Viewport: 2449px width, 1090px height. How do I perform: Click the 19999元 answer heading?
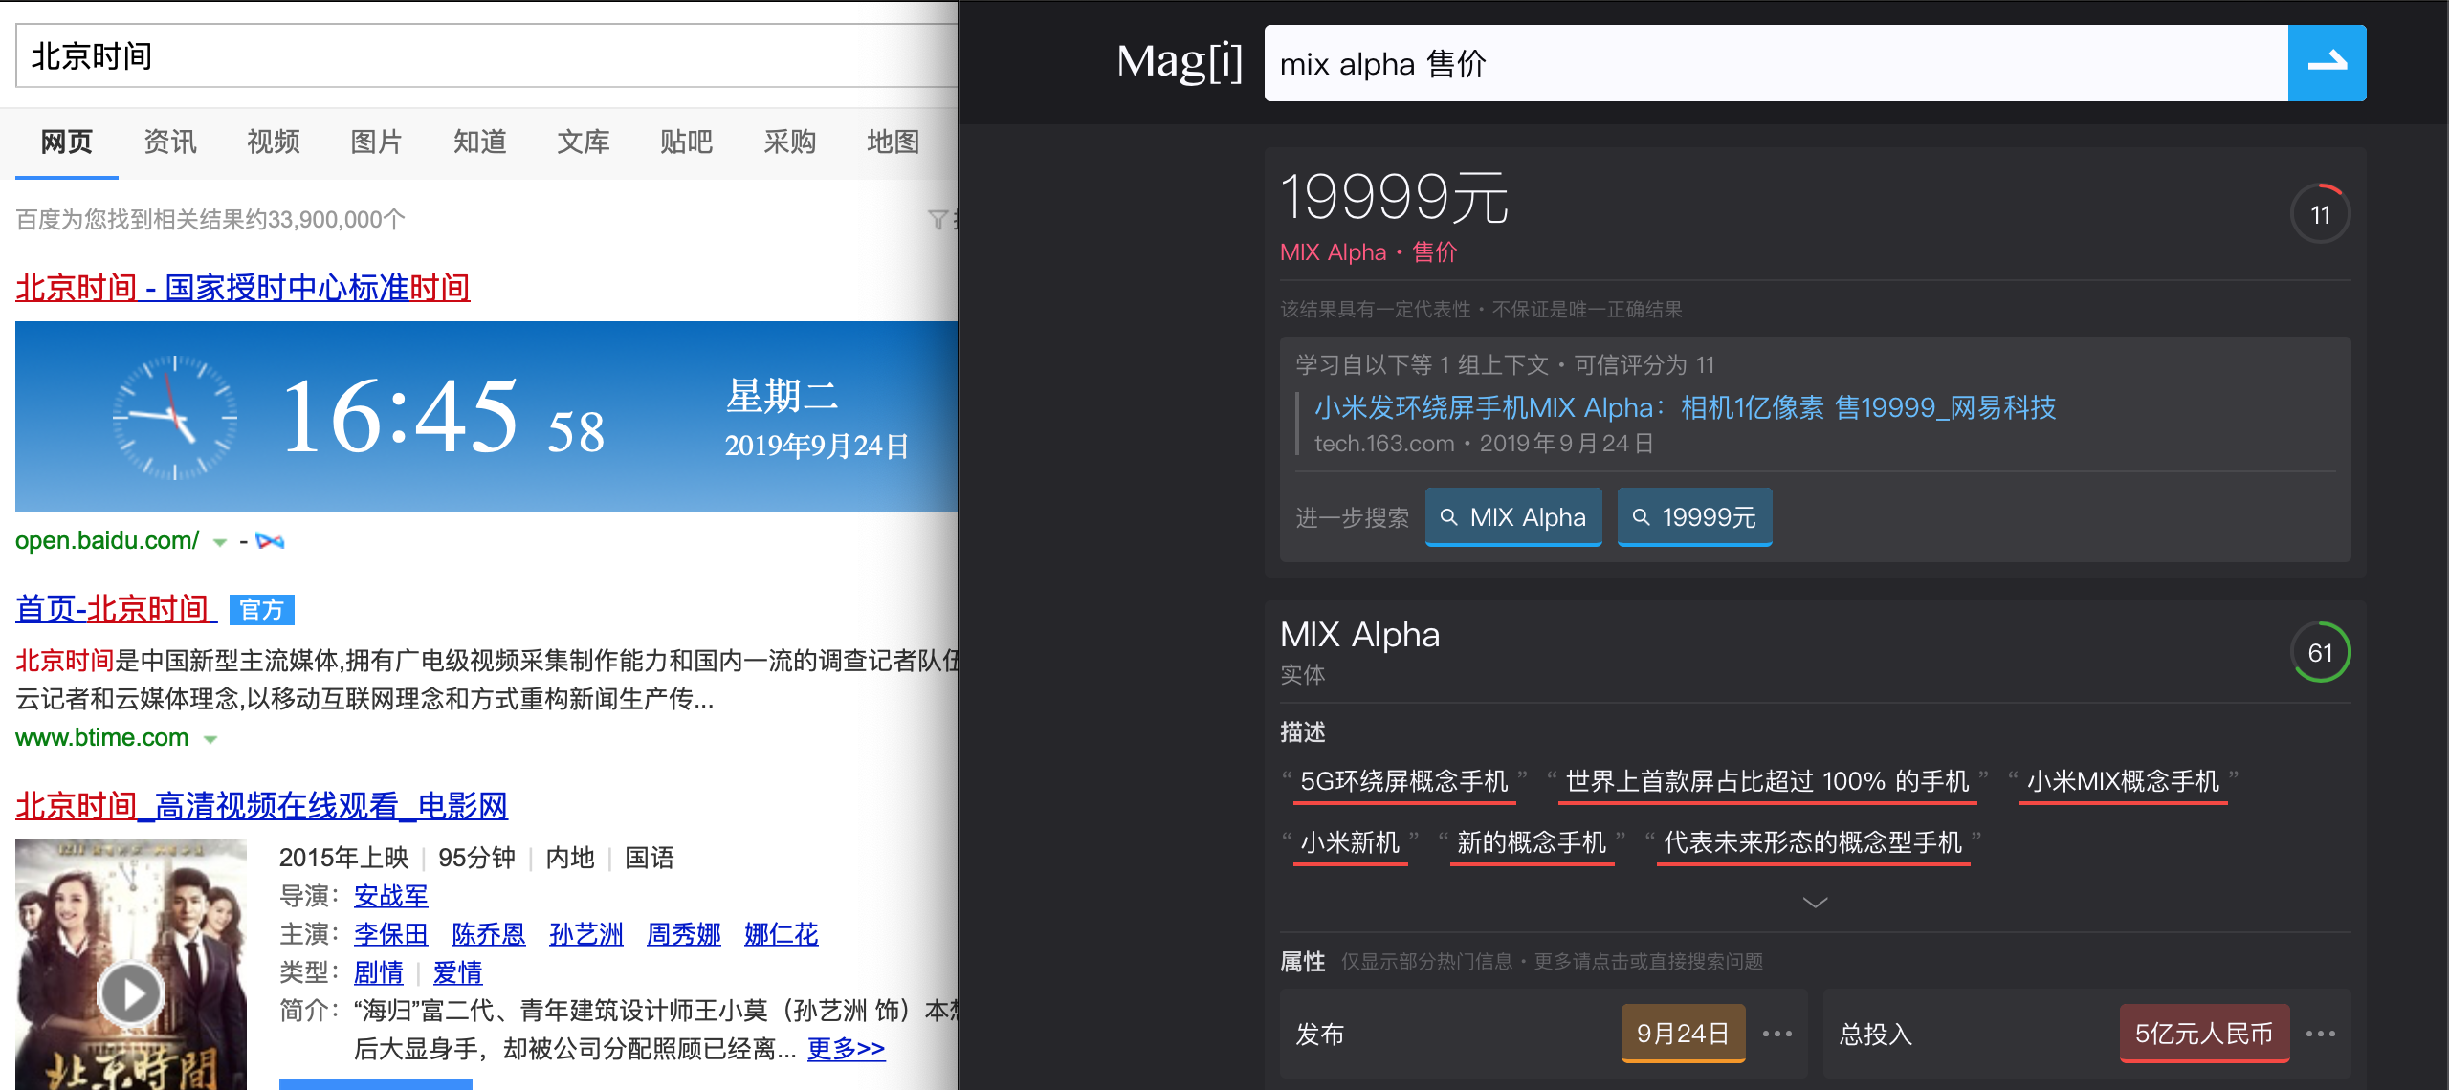(1394, 198)
